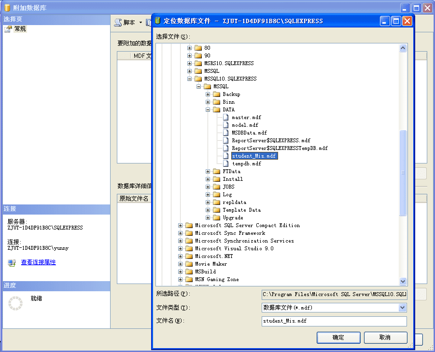The image size is (435, 352).
Task: Click the tree scrollbar down arrow
Action: pyautogui.click(x=403, y=281)
